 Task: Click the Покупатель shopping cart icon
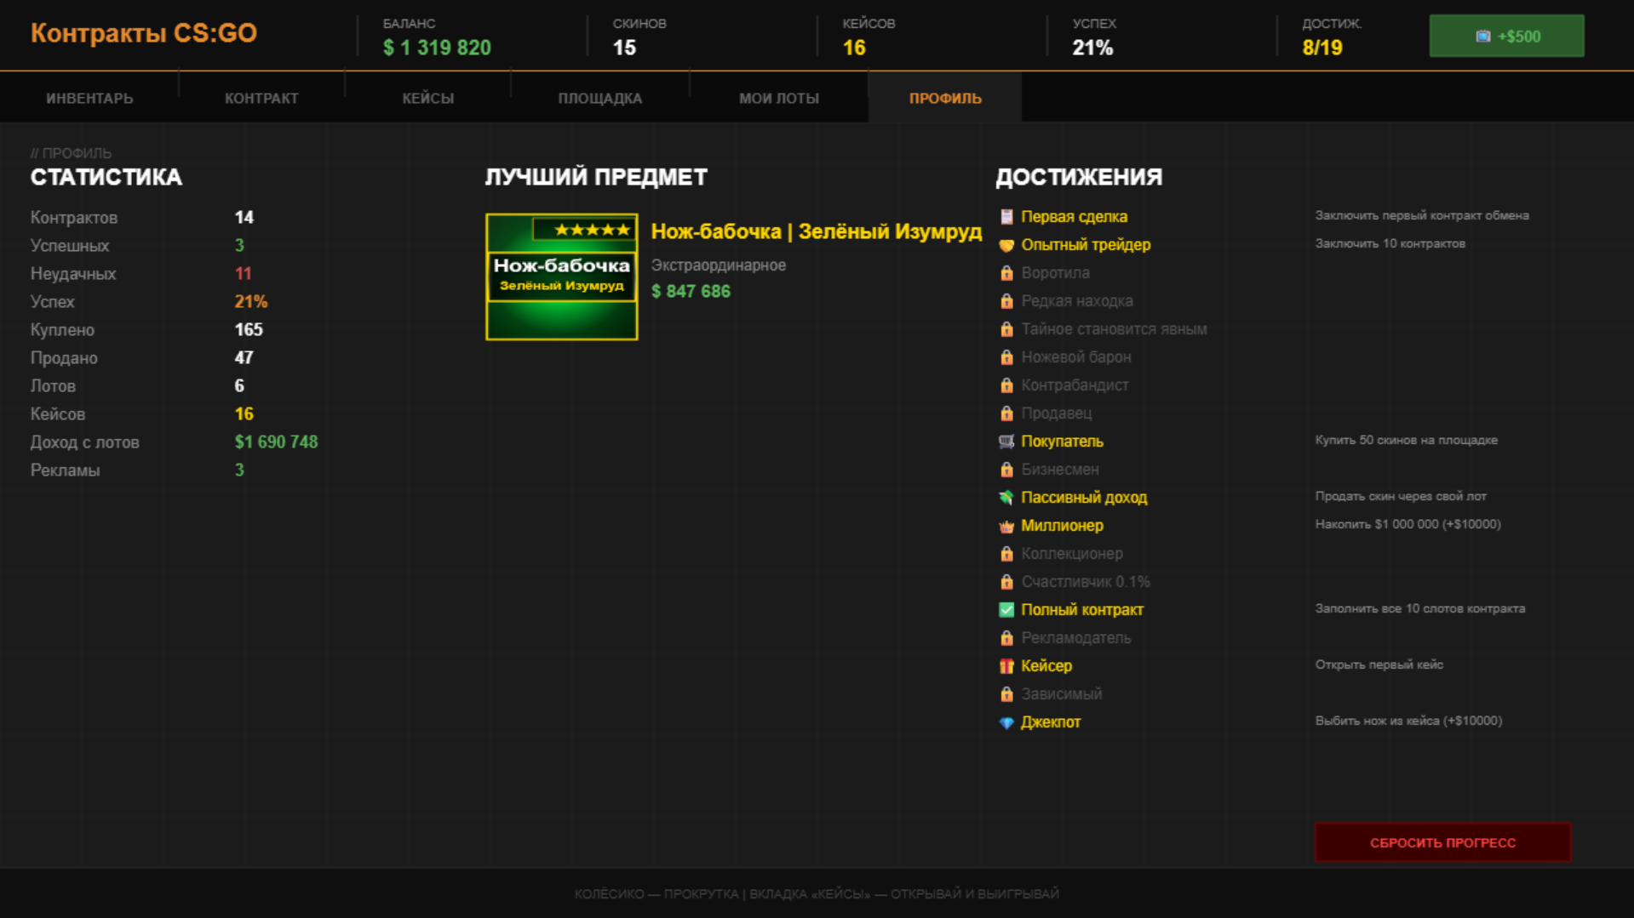pyautogui.click(x=1006, y=442)
